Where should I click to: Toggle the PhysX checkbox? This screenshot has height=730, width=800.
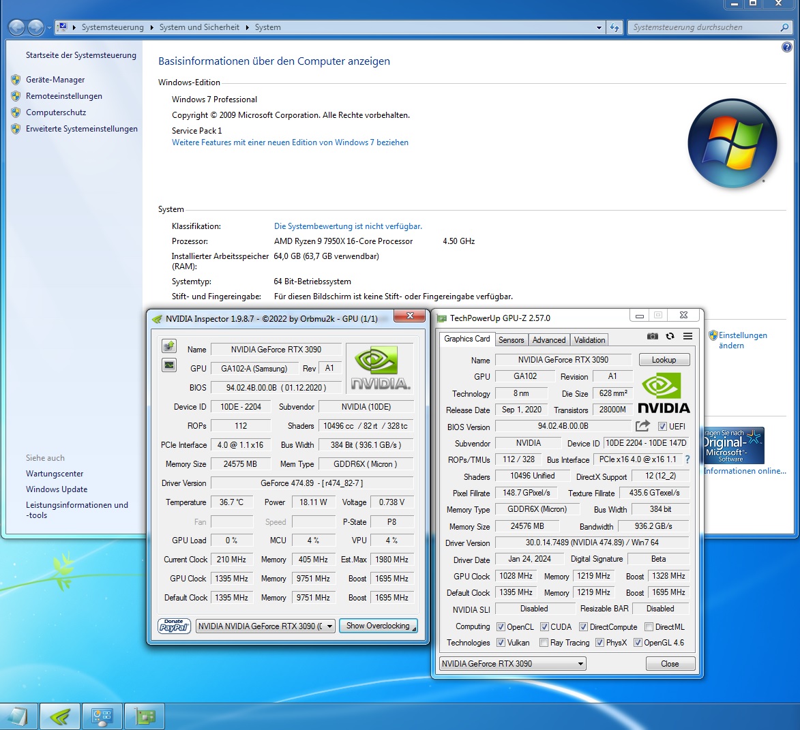599,642
